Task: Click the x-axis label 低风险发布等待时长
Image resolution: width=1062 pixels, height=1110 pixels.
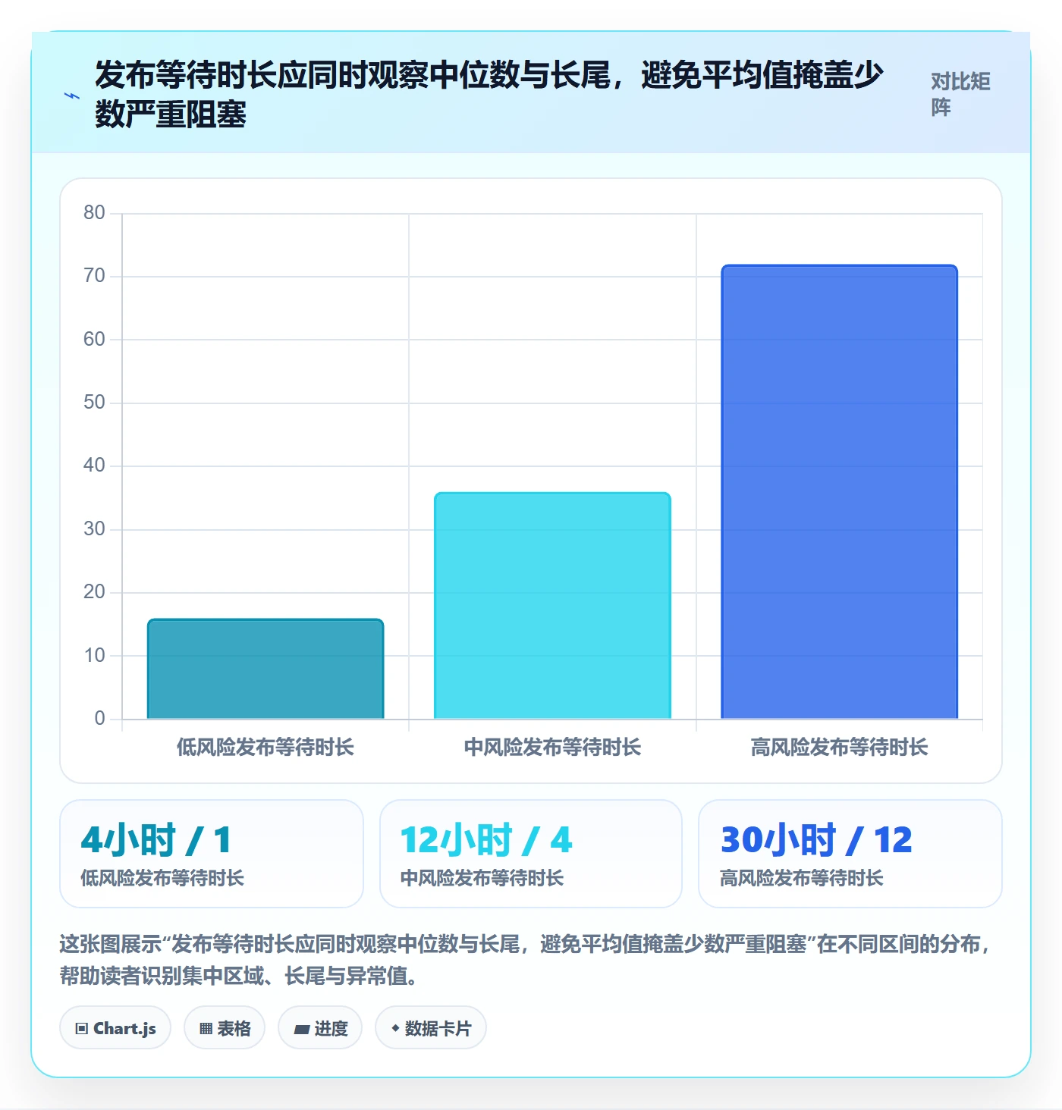Action: pyautogui.click(x=265, y=748)
